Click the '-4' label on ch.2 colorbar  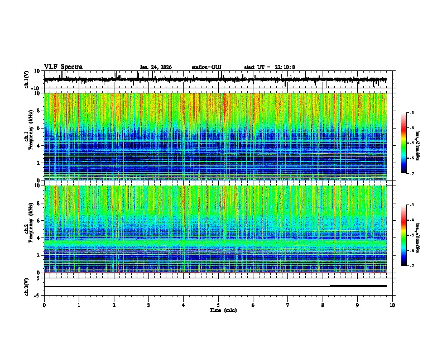coord(411,220)
